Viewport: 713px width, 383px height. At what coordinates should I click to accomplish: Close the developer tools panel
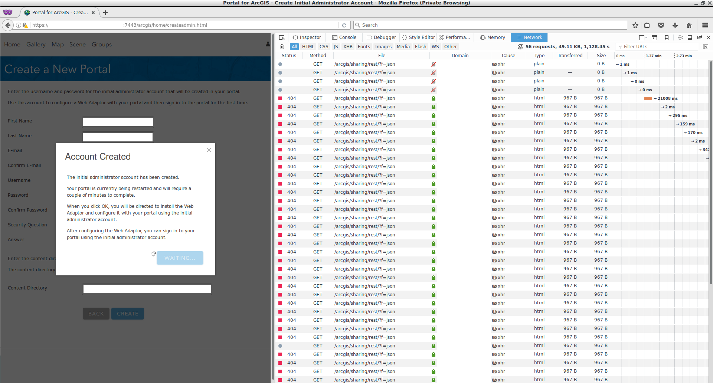coord(709,37)
